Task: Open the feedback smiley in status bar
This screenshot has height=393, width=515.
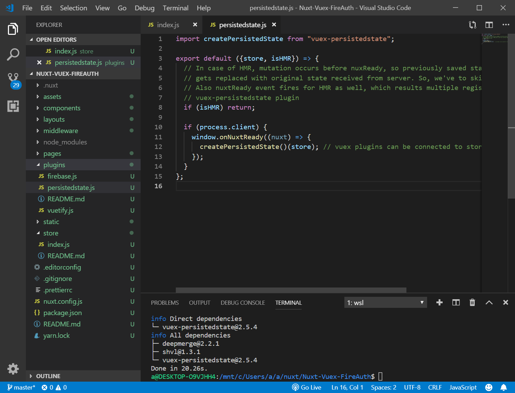Action: [x=489, y=387]
